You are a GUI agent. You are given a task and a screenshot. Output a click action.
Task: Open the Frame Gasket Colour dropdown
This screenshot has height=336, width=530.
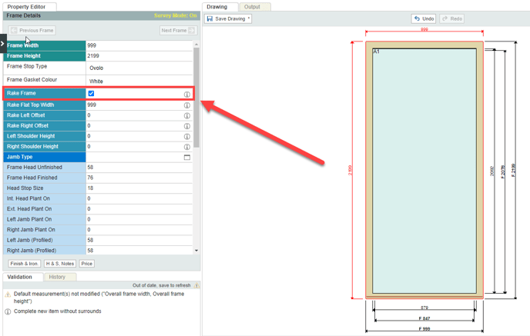click(139, 81)
